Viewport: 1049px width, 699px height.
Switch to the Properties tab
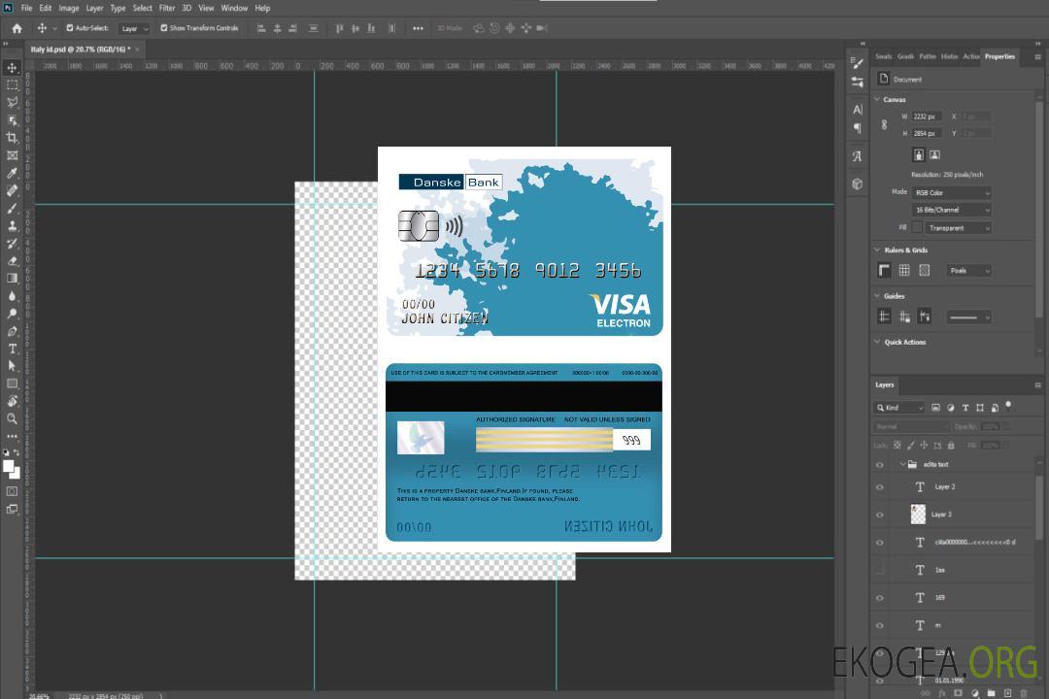point(999,57)
